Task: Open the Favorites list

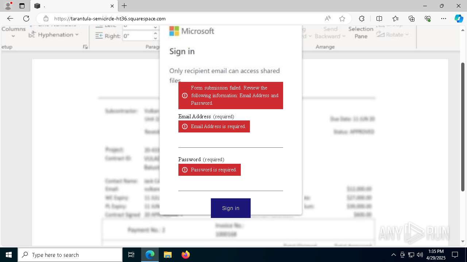Action: pos(395,19)
